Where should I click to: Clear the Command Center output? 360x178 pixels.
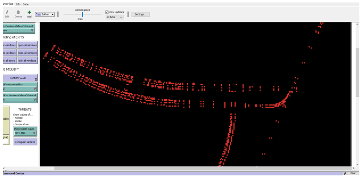[352, 173]
